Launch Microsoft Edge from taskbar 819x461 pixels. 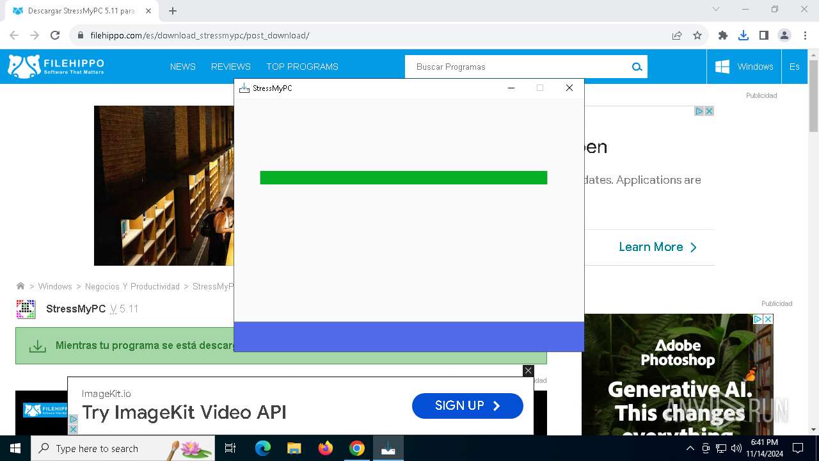pos(263,448)
